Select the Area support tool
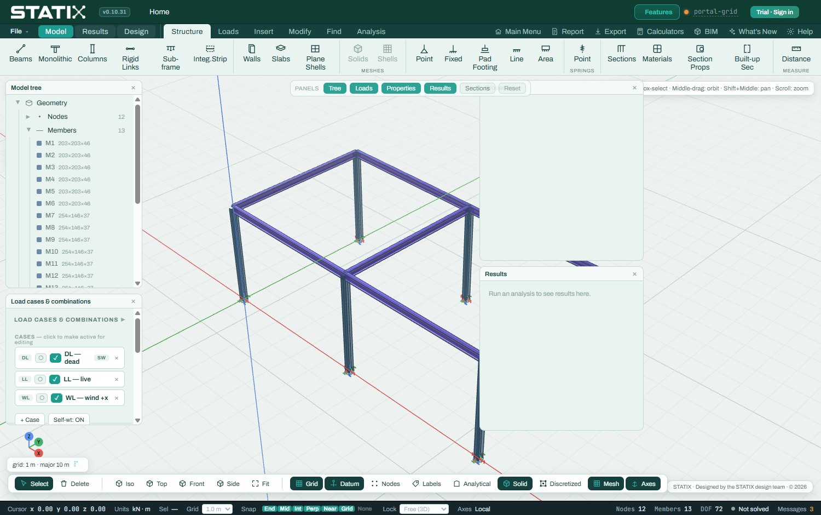 [x=546, y=54]
